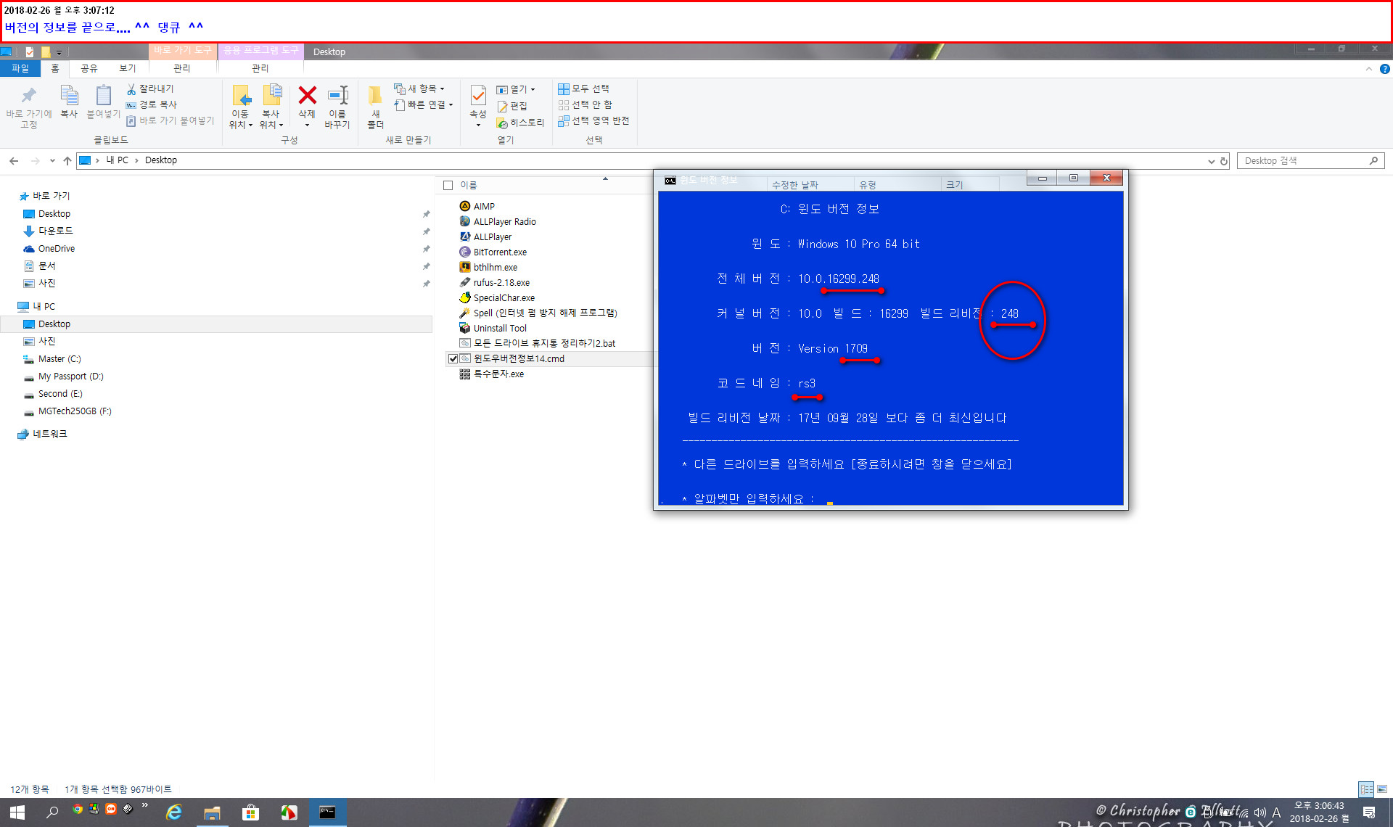
Task: Click the Desktop search (Desktop 검색) field
Action: (1310, 161)
